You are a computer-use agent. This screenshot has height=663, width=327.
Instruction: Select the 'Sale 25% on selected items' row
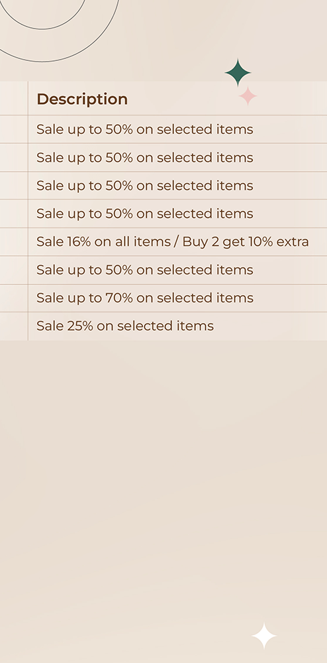pyautogui.click(x=177, y=326)
